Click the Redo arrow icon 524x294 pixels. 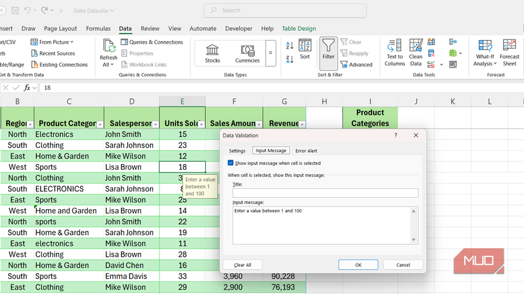tap(44, 10)
